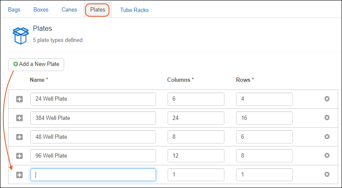Expand the new empty plate row
Viewport: 342px width, 188px height.
pos(19,174)
